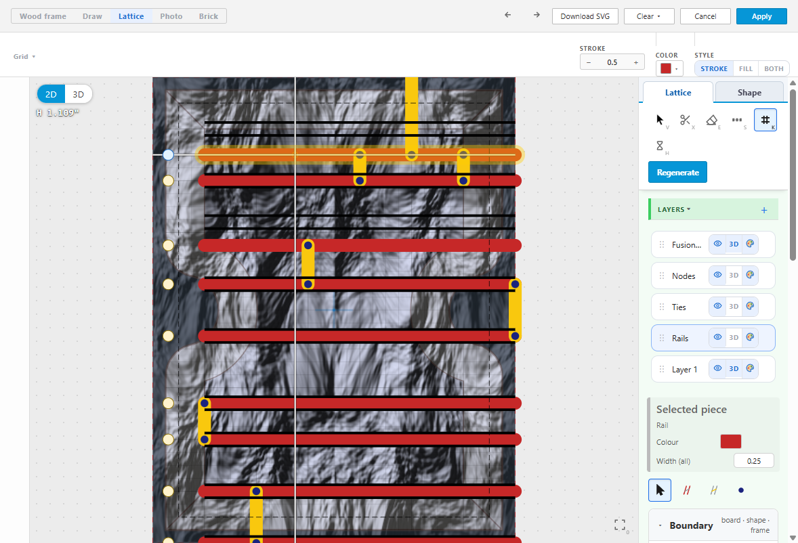Toggle 3D for Fusion layer
Screen dimensions: 798x543
pyautogui.click(x=734, y=244)
